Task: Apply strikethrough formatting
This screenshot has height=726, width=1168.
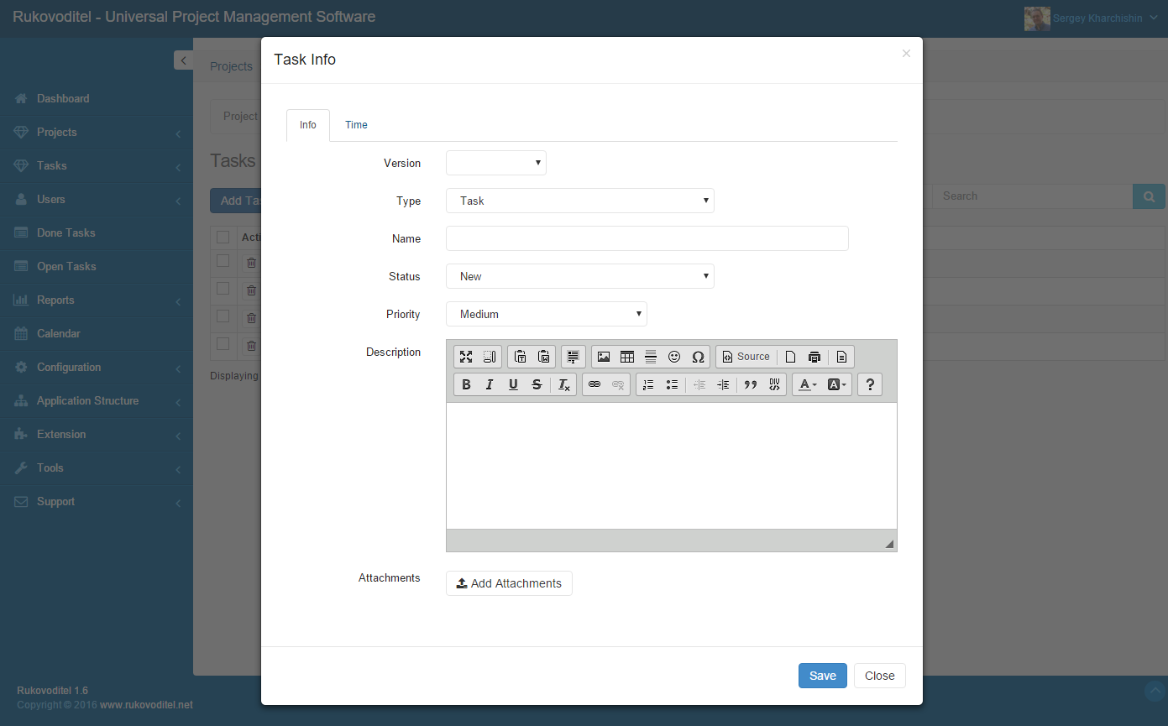Action: pyautogui.click(x=537, y=384)
